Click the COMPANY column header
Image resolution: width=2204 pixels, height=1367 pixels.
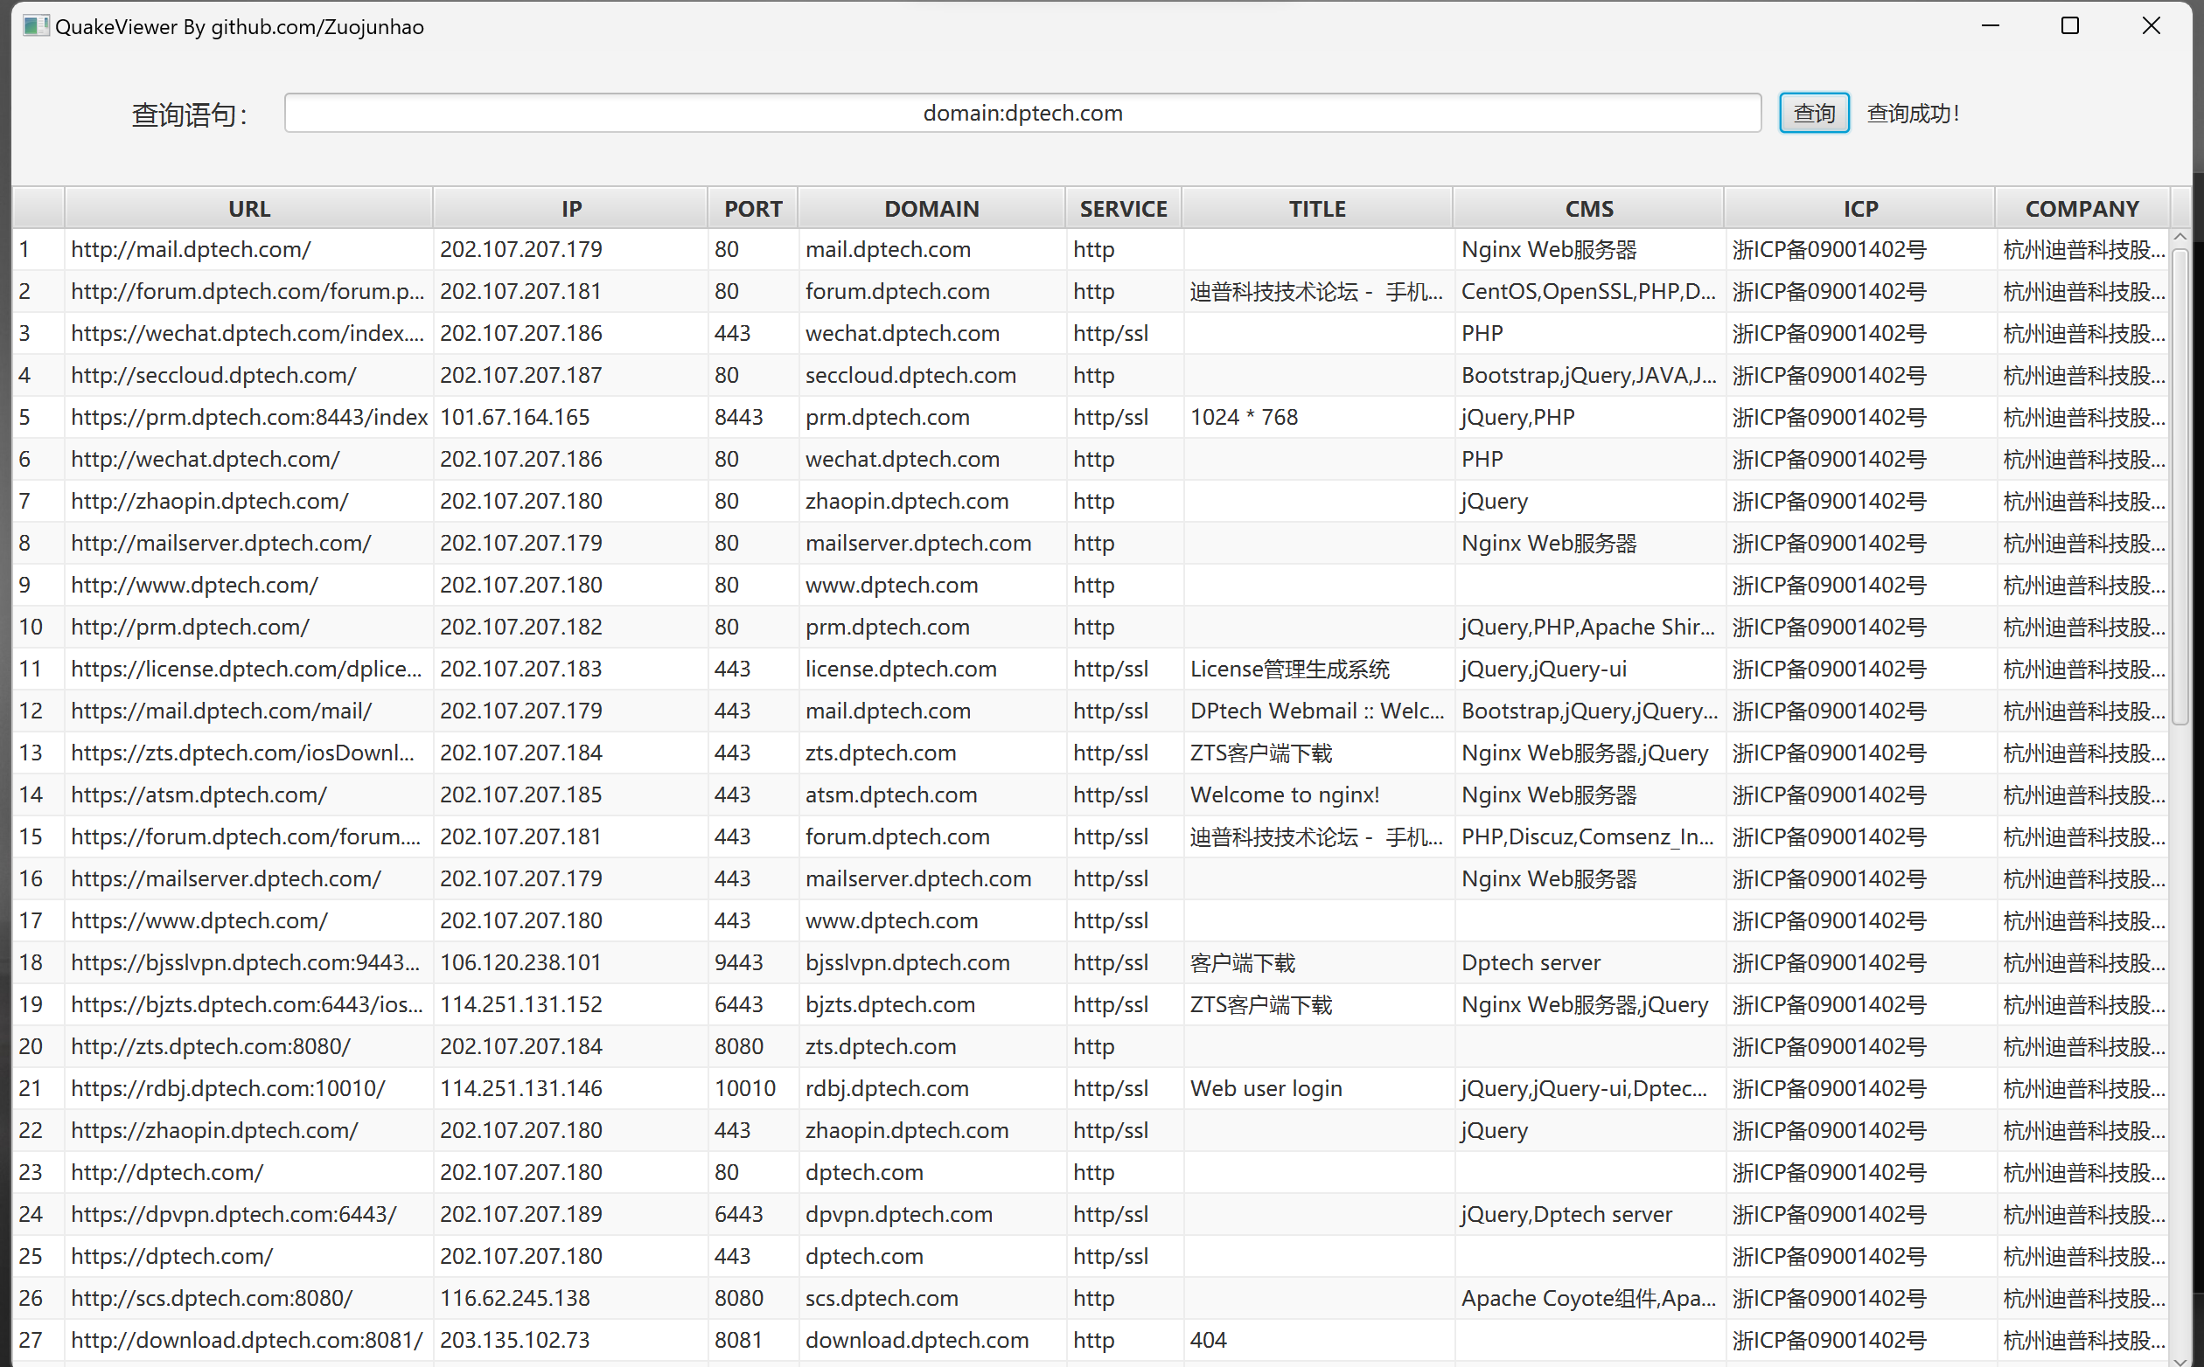click(2082, 209)
